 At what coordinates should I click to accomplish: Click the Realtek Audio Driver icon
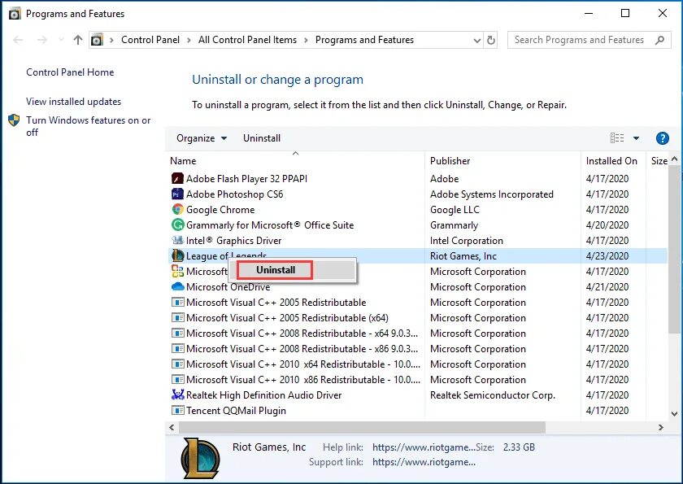177,395
